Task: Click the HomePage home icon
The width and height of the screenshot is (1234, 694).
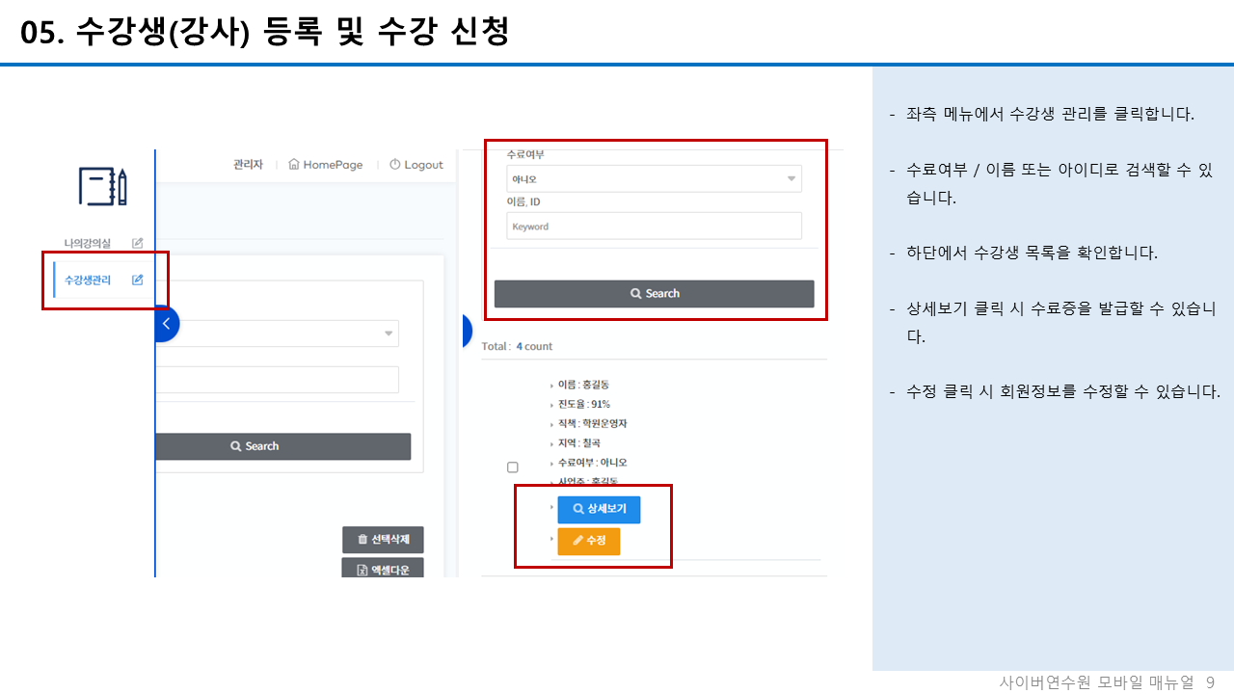Action: click(295, 164)
